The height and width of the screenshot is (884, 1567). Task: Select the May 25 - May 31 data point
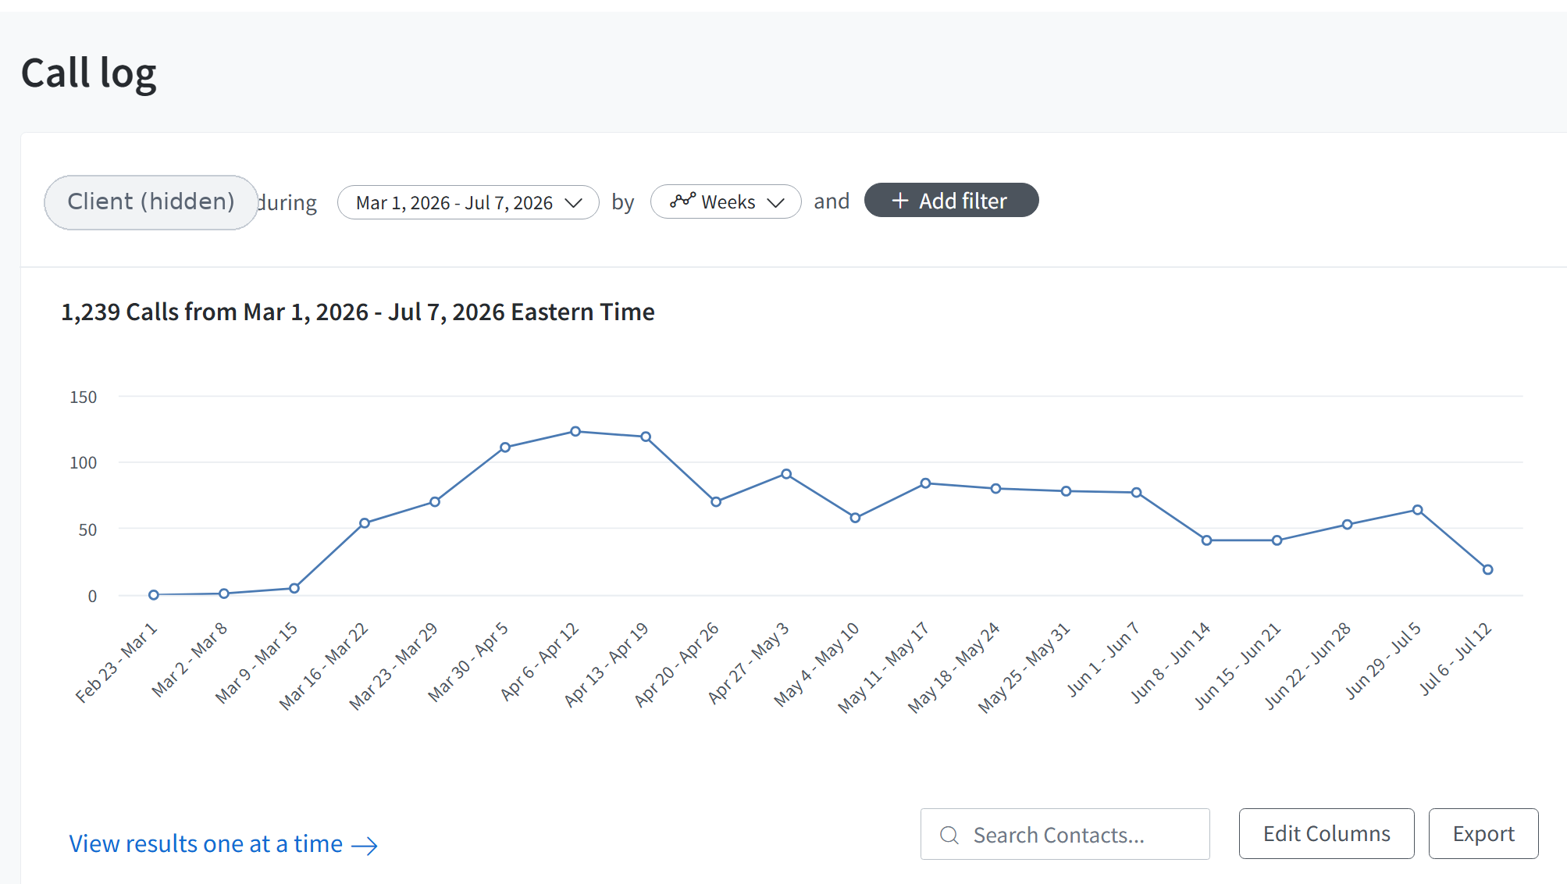tap(1066, 491)
